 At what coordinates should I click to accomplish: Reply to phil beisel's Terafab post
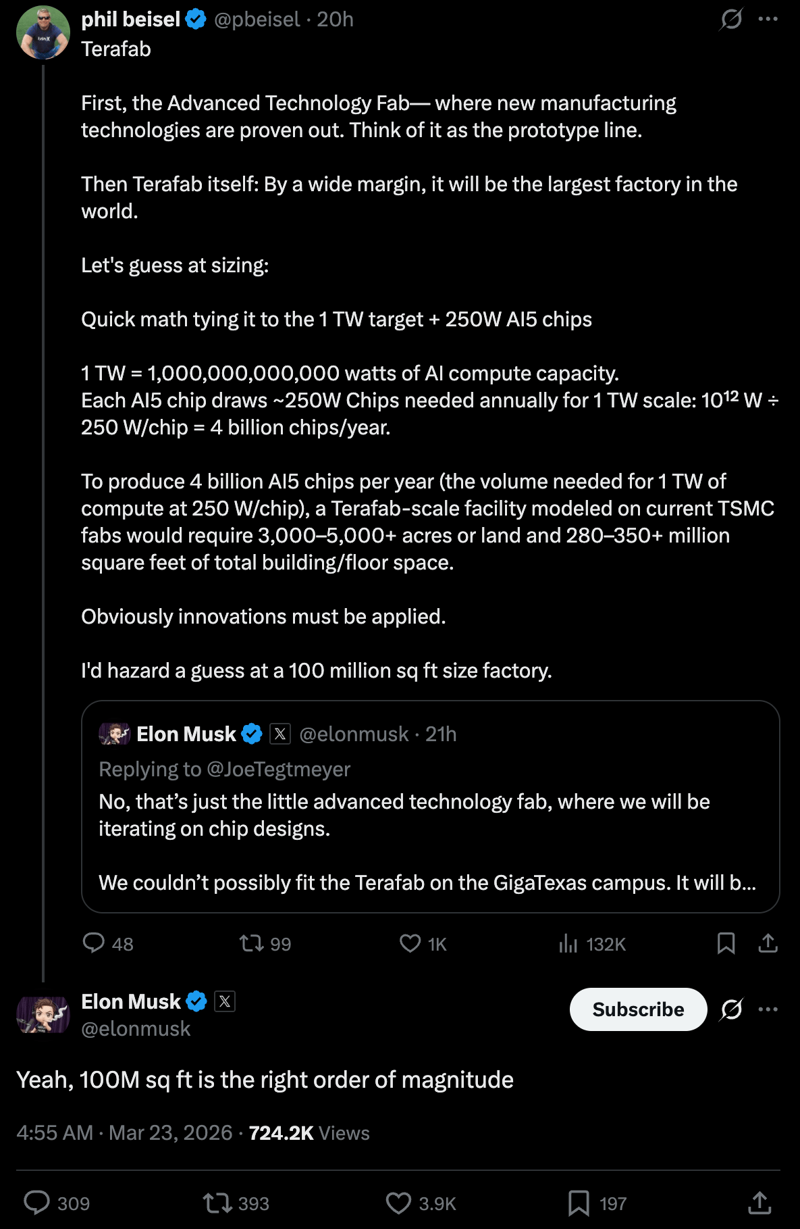point(94,943)
